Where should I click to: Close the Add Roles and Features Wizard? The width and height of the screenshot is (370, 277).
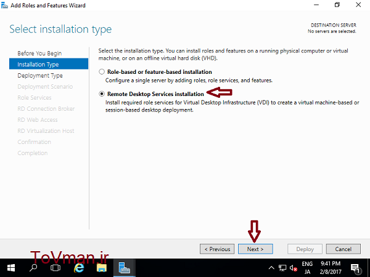point(358,5)
